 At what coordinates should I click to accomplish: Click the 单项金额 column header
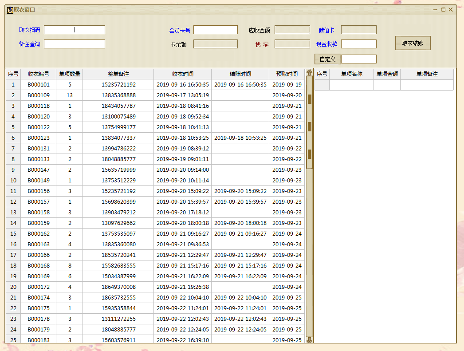(387, 74)
